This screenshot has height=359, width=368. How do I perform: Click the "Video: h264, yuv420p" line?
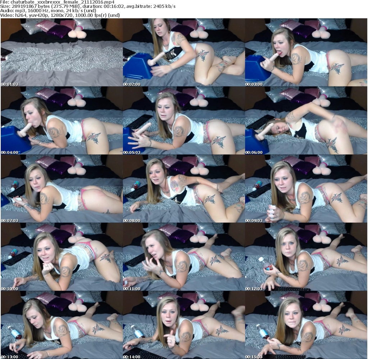(x=60, y=15)
